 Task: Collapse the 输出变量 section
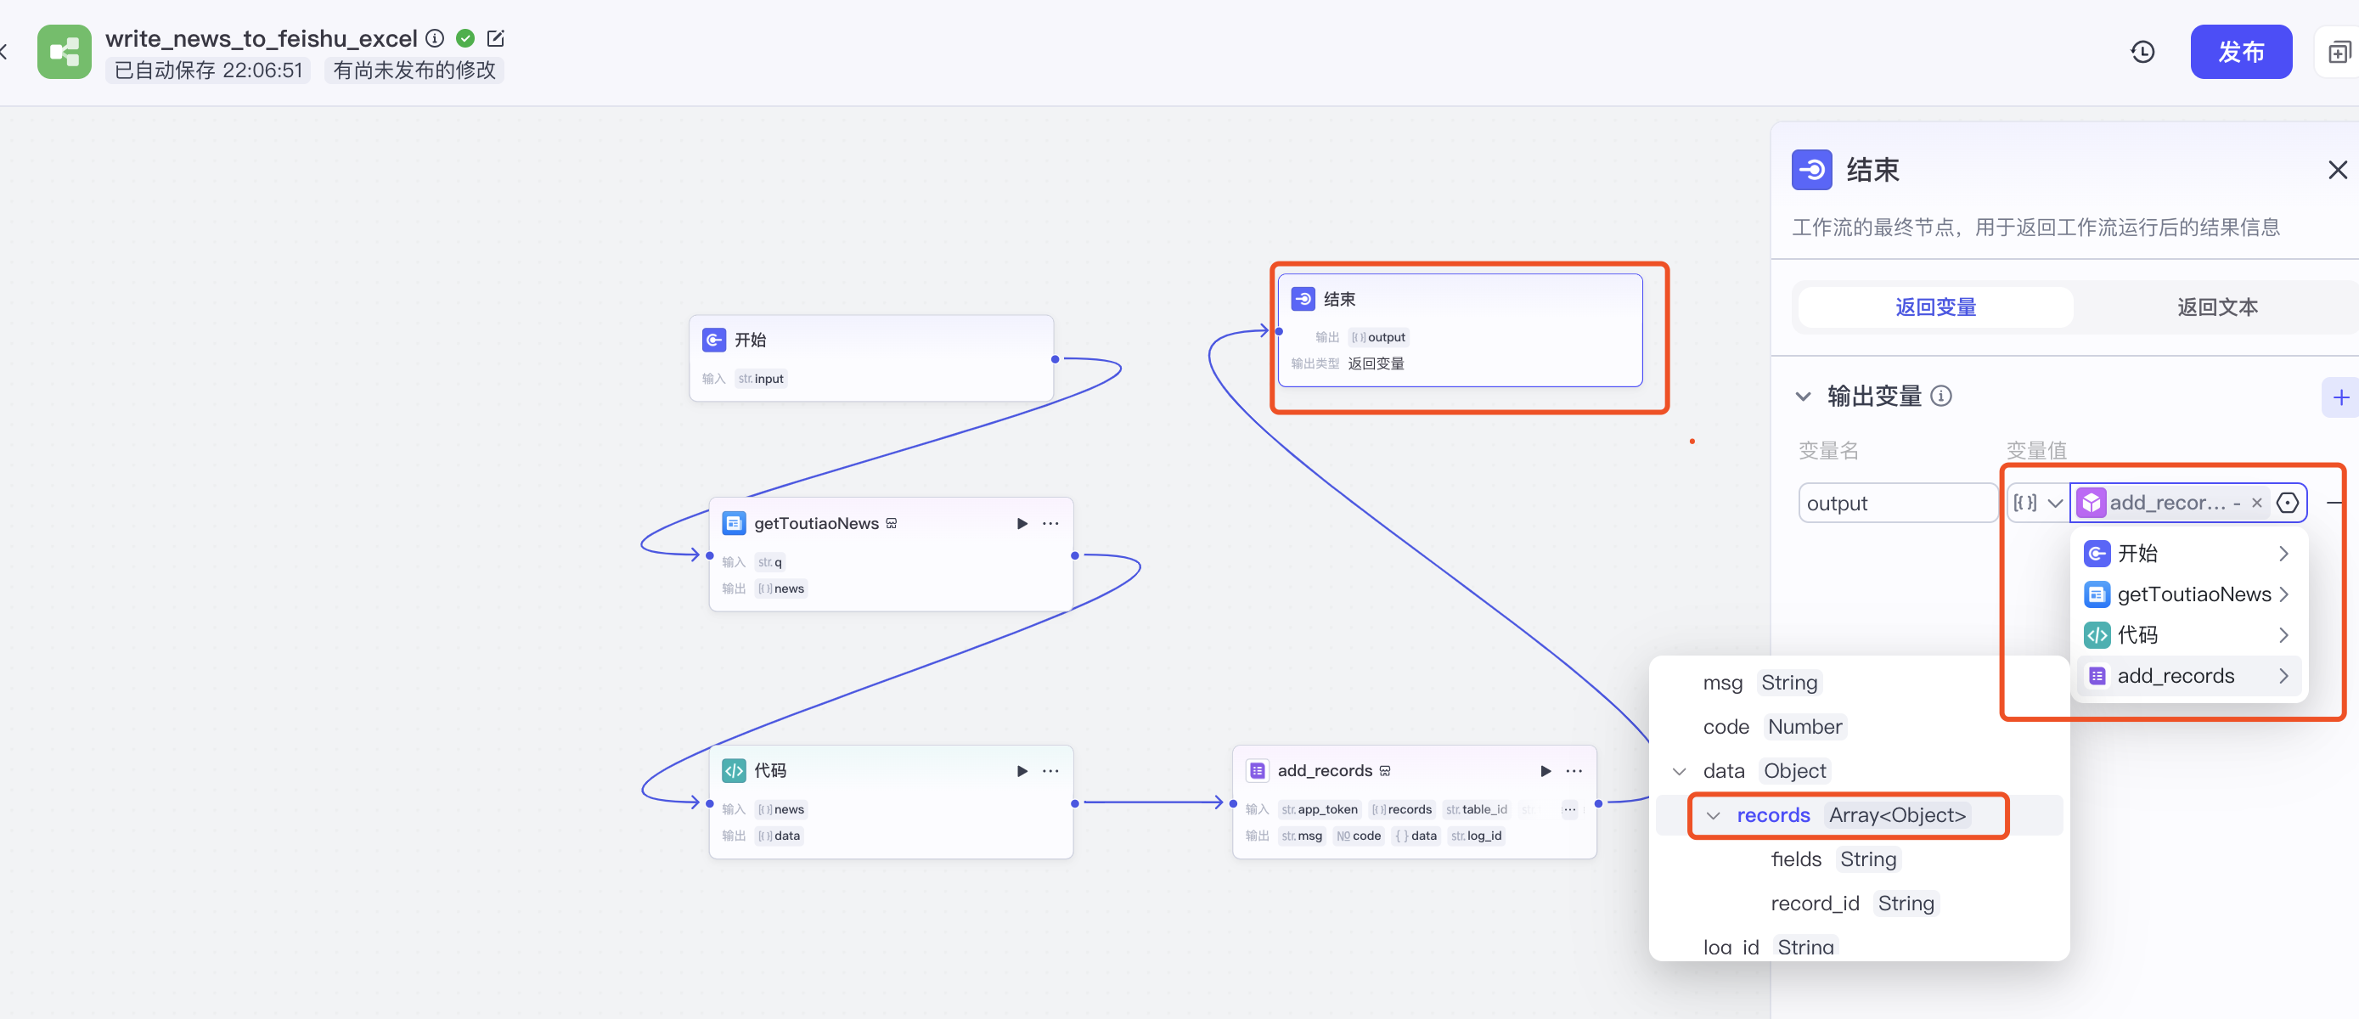point(1802,397)
